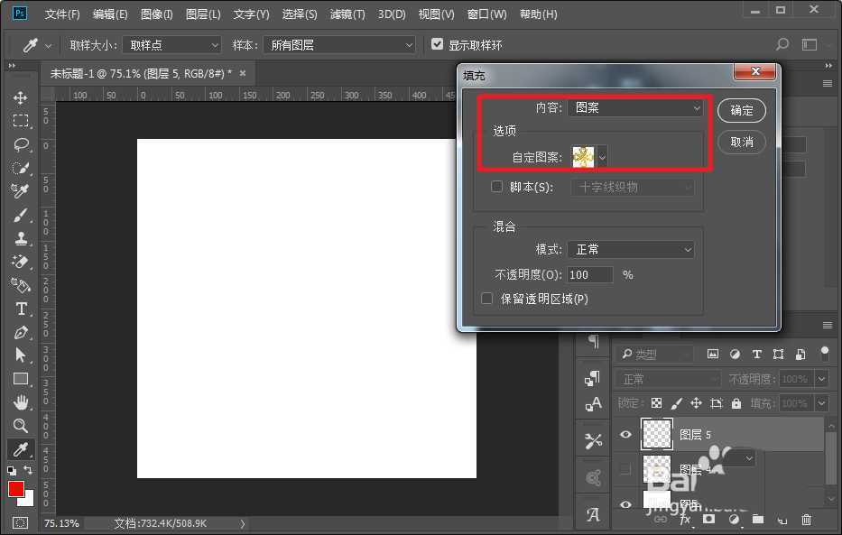Select the Clone Stamp tool
This screenshot has width=842, height=535.
21,239
